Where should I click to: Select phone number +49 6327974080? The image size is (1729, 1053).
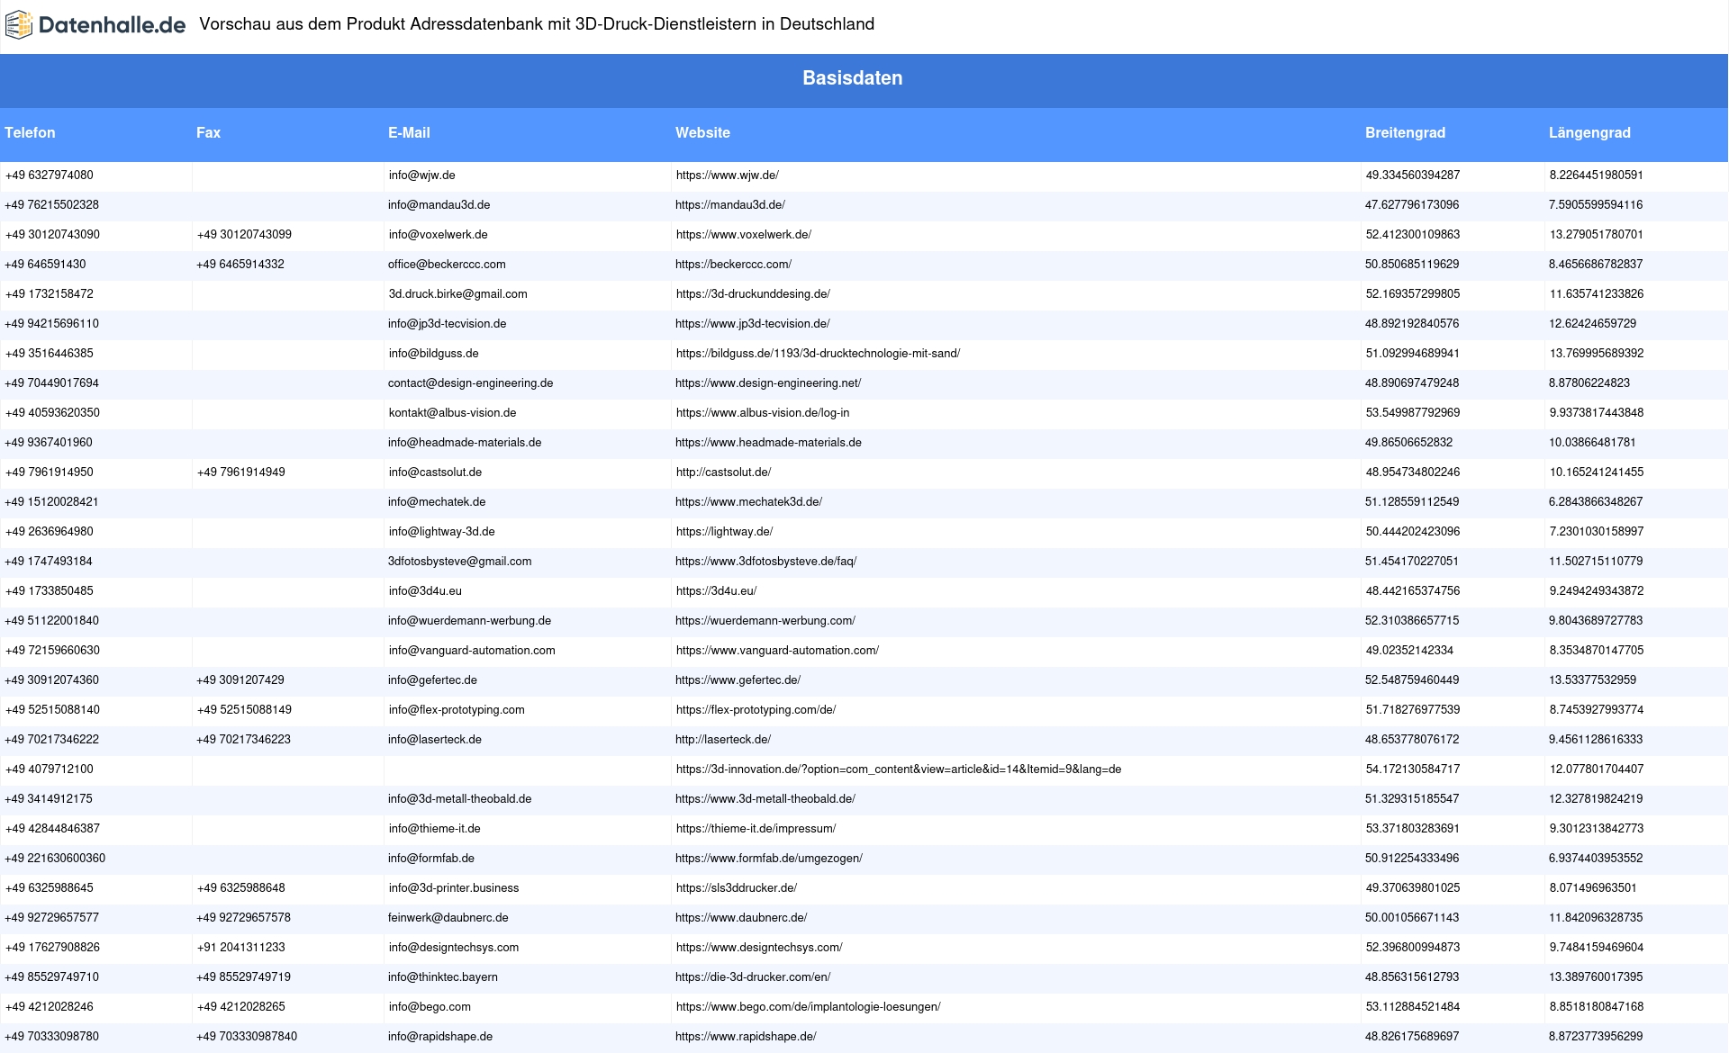tap(50, 175)
